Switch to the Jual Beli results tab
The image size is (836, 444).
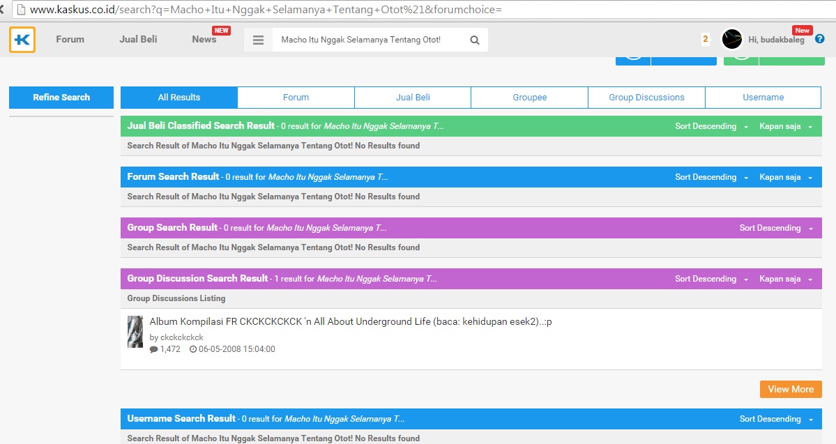pyautogui.click(x=413, y=98)
